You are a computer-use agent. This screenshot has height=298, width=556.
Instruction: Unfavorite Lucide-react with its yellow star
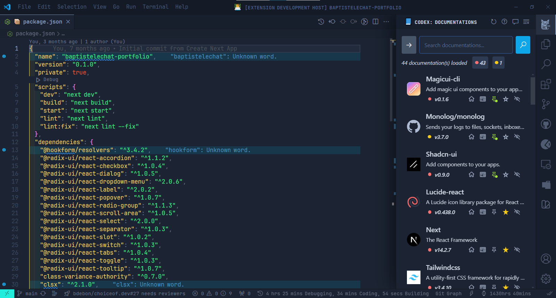pyautogui.click(x=506, y=212)
